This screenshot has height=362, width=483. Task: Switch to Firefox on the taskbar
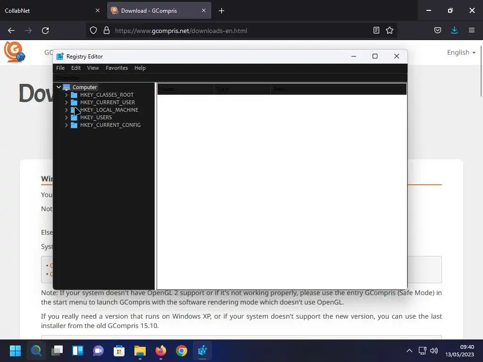coord(160,351)
